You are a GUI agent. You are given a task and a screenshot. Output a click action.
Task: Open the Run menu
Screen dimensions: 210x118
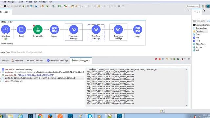tap(35, 2)
